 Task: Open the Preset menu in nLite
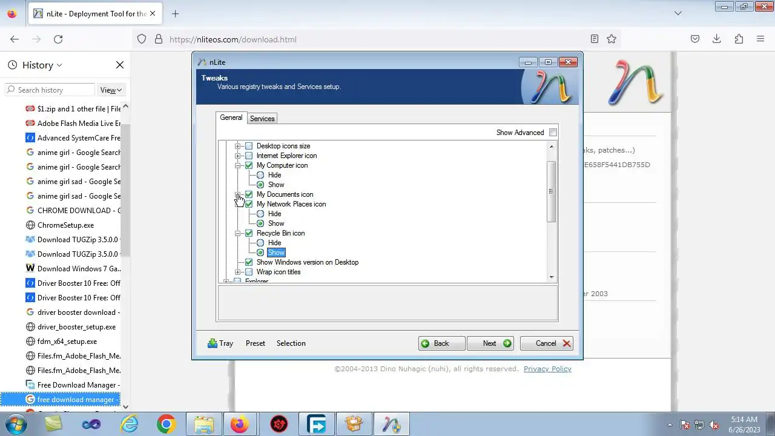[256, 343]
